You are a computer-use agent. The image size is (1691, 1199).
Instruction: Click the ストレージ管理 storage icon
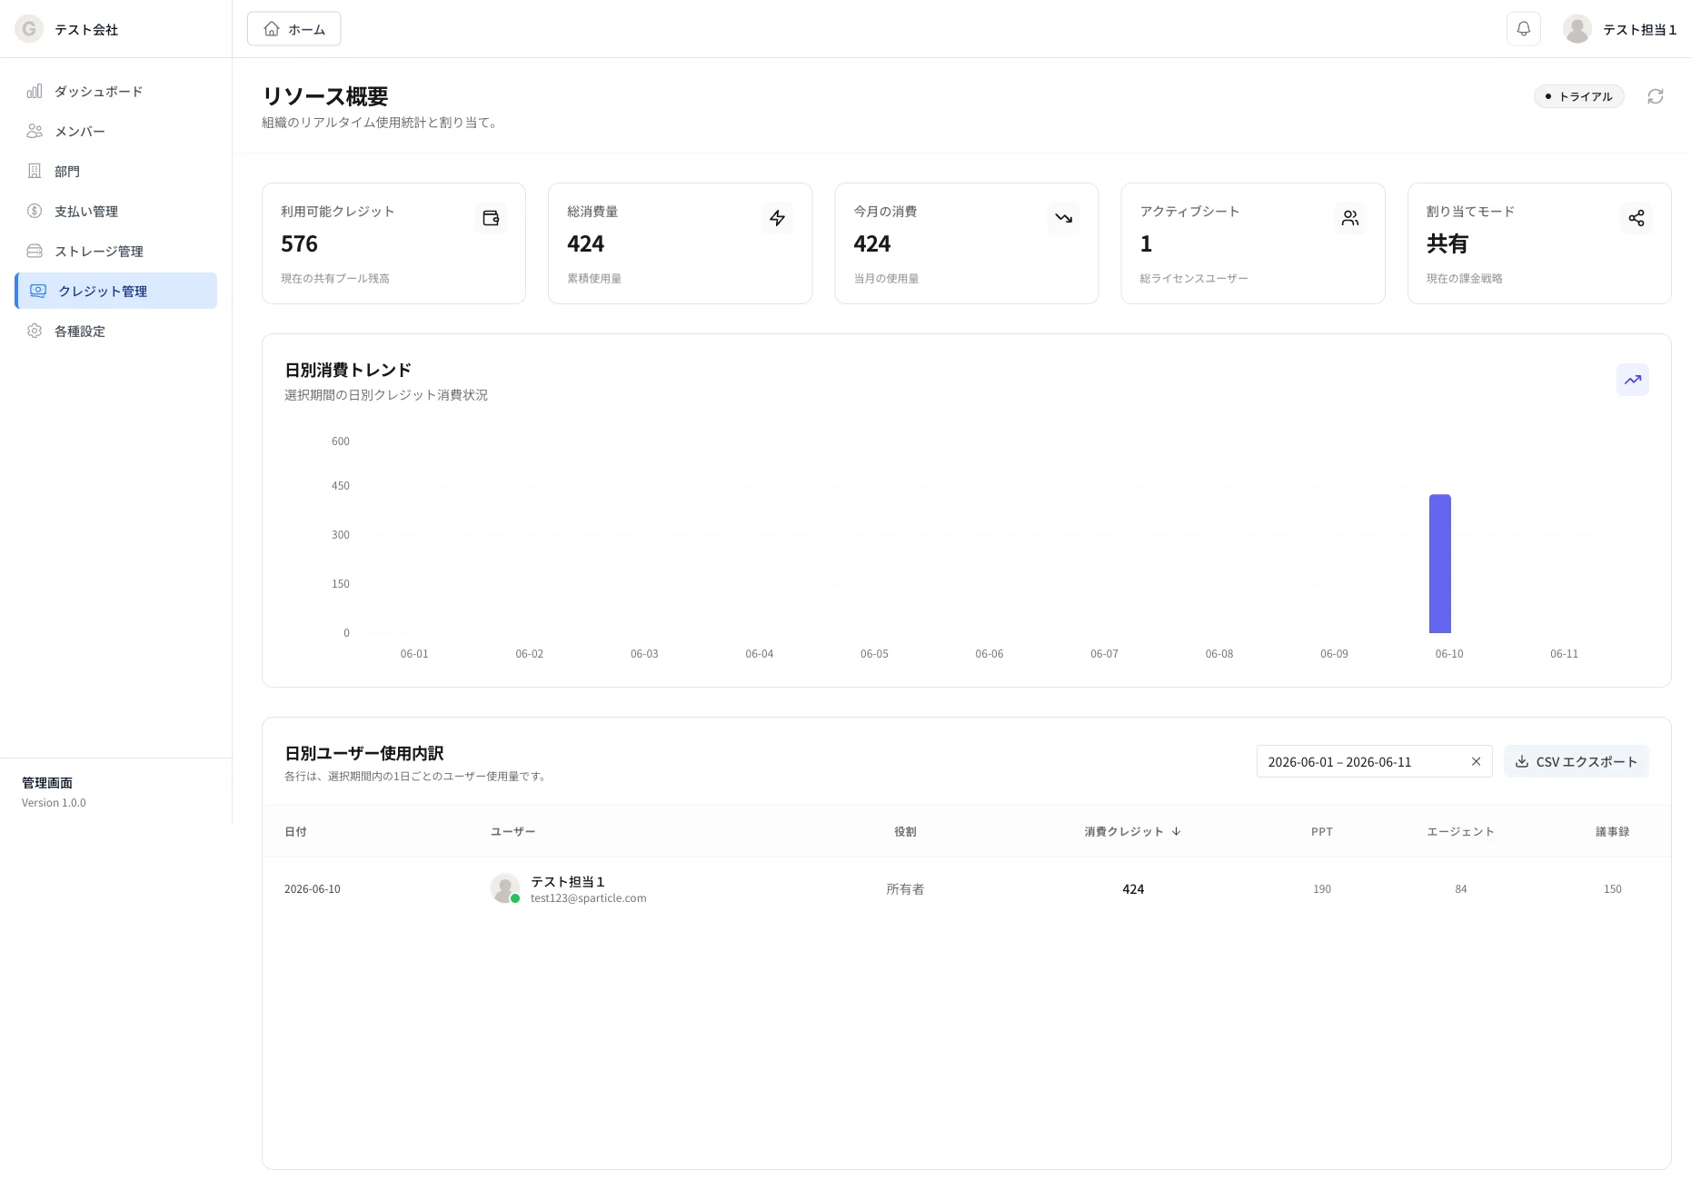(35, 252)
